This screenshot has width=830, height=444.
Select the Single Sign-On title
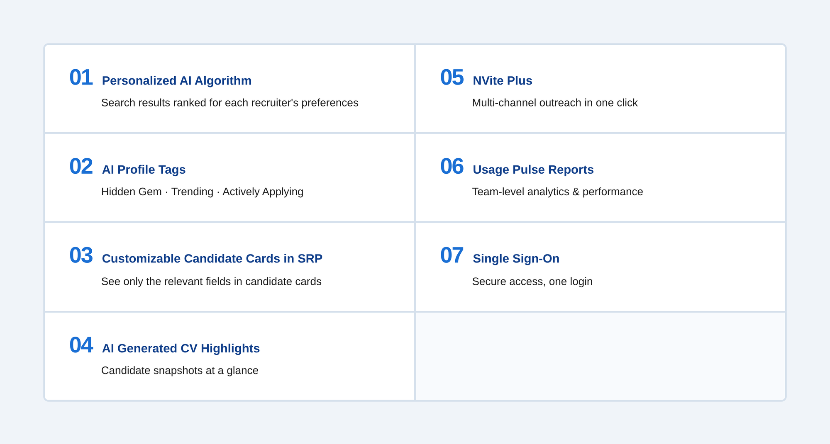(516, 259)
